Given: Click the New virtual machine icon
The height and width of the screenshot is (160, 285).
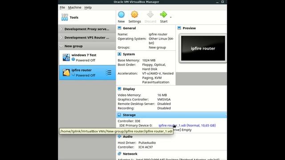Looking at the screenshot, I should pos(121,15).
